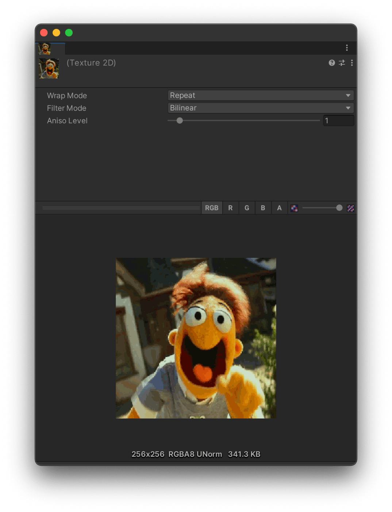Open the preset selector sliders icon

tap(342, 63)
